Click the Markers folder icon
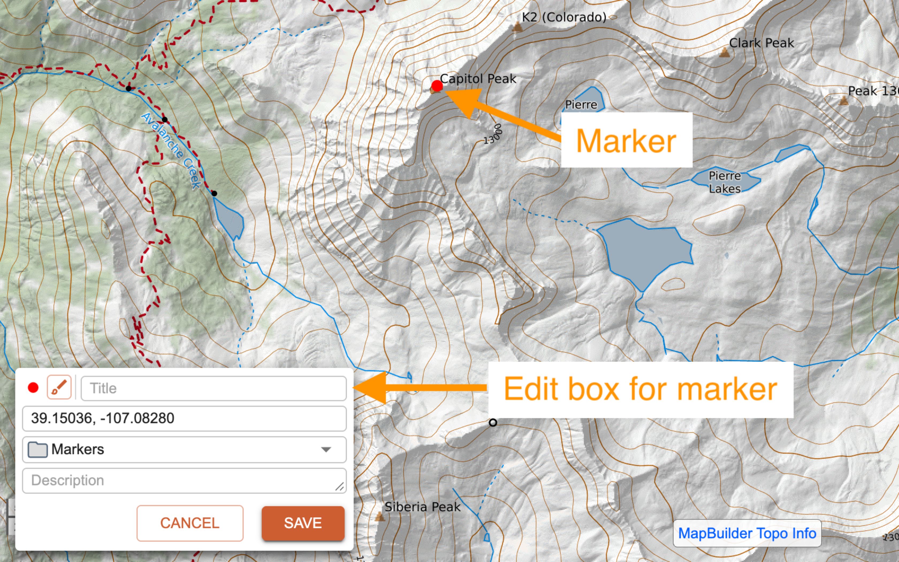Image resolution: width=899 pixels, height=562 pixels. [x=37, y=450]
